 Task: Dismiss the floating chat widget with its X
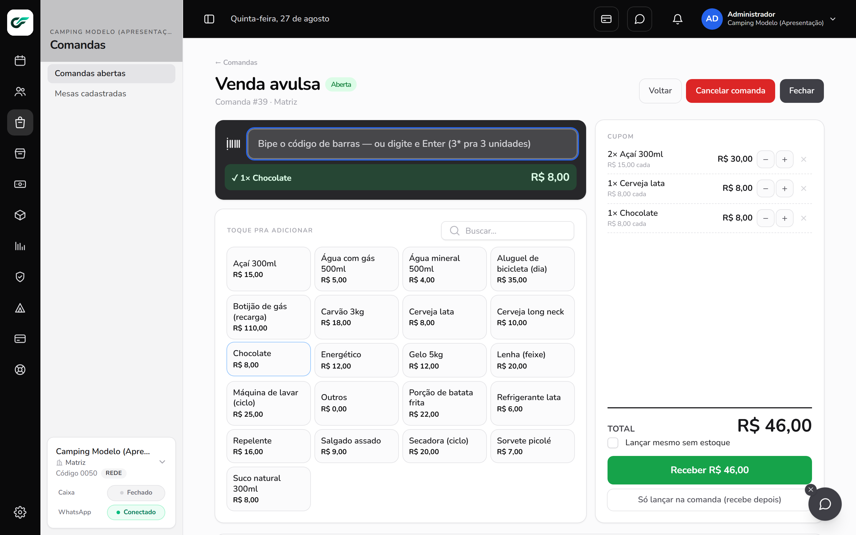tap(811, 489)
